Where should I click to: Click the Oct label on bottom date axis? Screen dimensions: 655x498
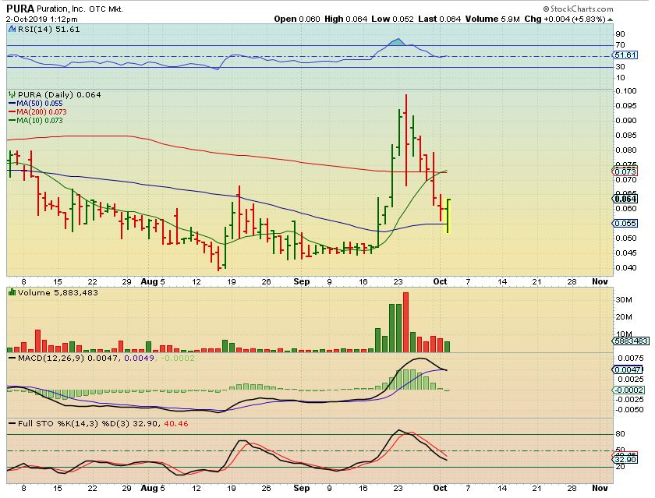coord(441,488)
